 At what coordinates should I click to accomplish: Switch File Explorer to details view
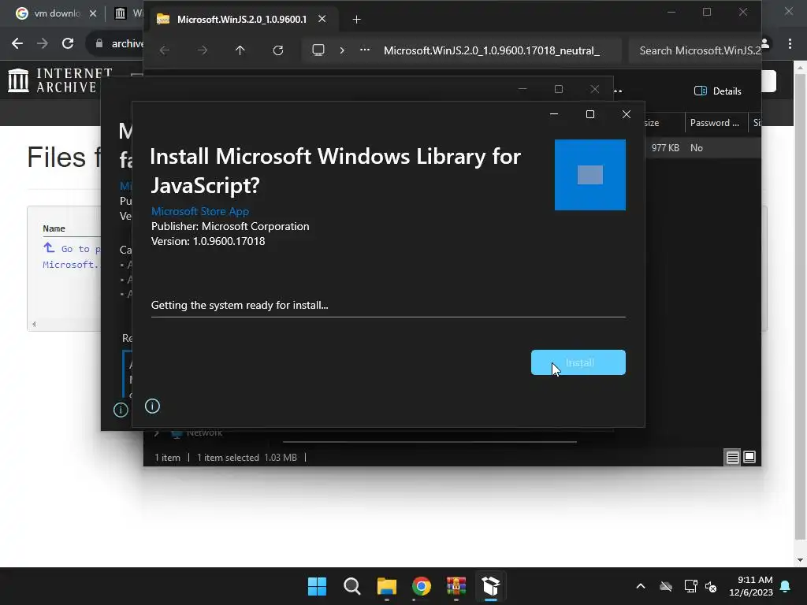pos(732,457)
